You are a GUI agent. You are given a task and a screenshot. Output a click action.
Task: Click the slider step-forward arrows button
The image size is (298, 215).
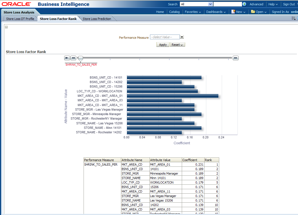tap(236, 58)
